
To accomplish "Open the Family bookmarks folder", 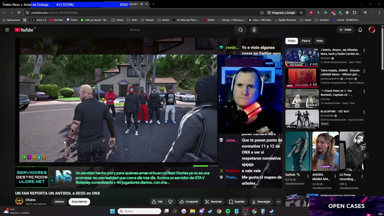I will click(x=118, y=20).
